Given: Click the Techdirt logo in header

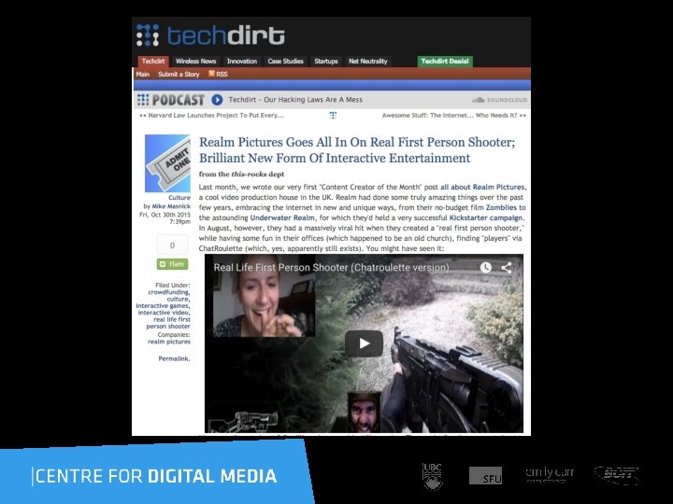Looking at the screenshot, I should 210,35.
